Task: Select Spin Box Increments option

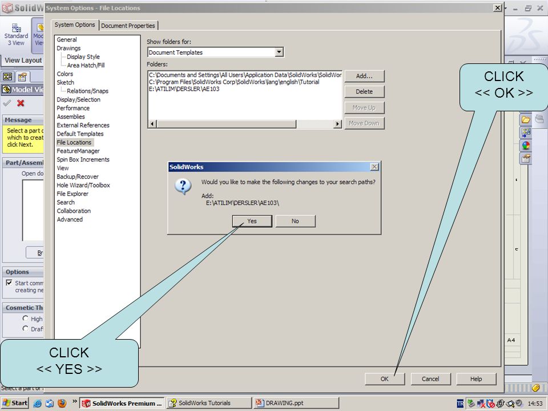Action: [83, 159]
